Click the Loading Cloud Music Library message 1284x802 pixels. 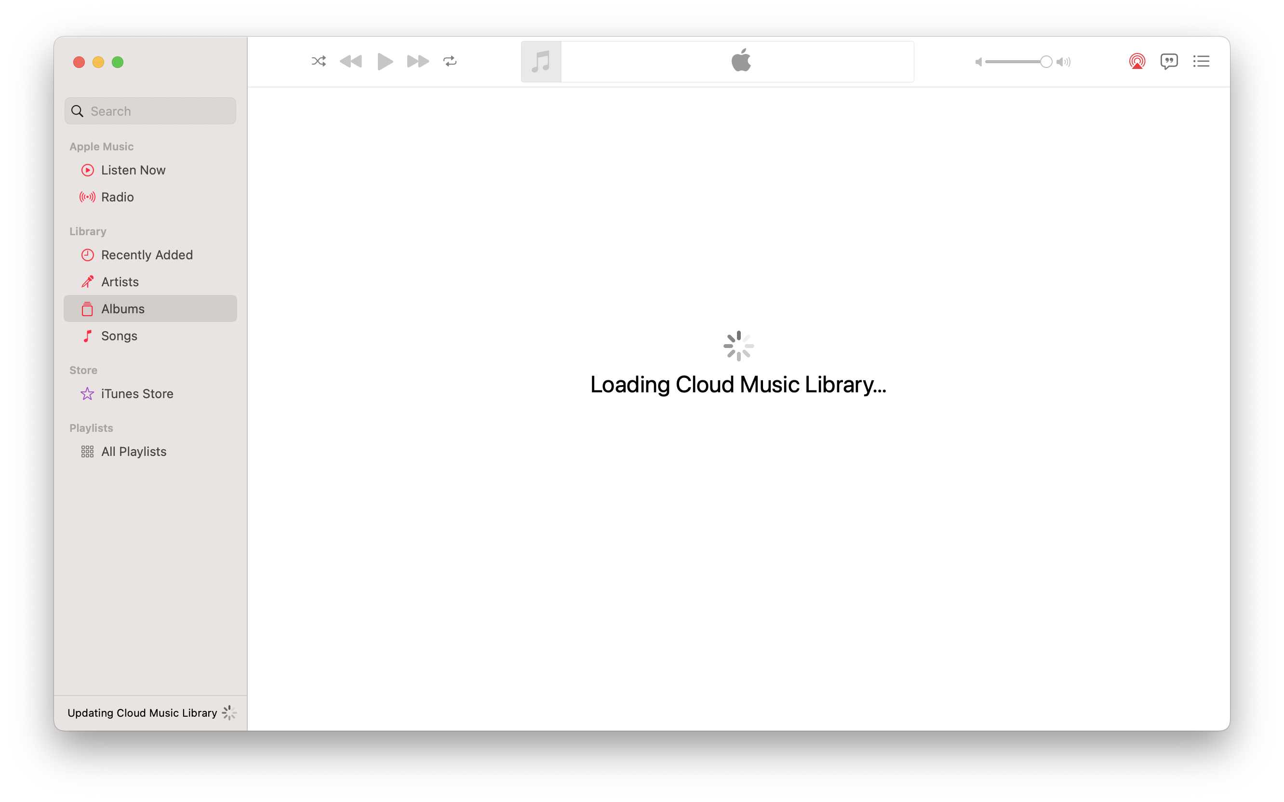[738, 385]
